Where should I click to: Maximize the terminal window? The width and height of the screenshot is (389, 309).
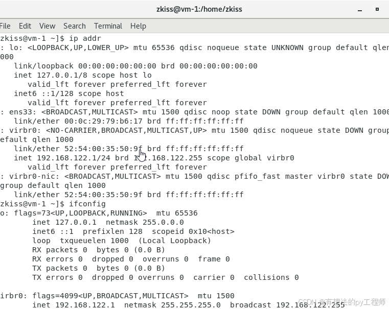tap(377, 9)
